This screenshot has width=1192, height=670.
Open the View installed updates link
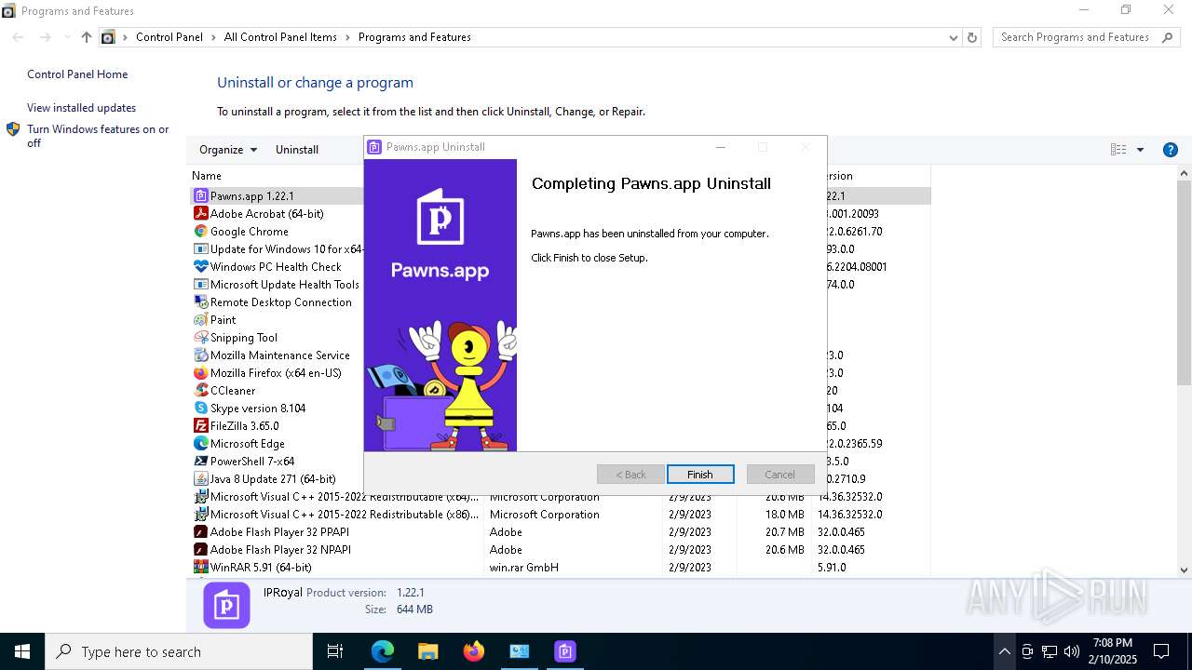(x=81, y=108)
